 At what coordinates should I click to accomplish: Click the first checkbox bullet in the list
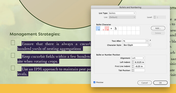[13, 43]
